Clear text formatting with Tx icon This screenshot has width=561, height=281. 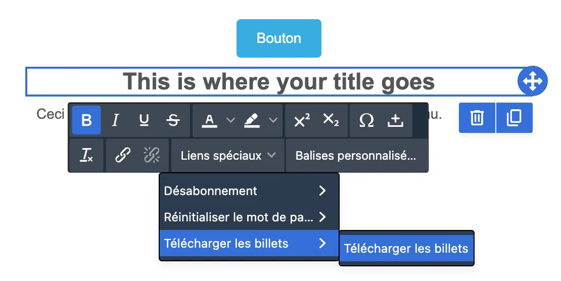(x=86, y=156)
